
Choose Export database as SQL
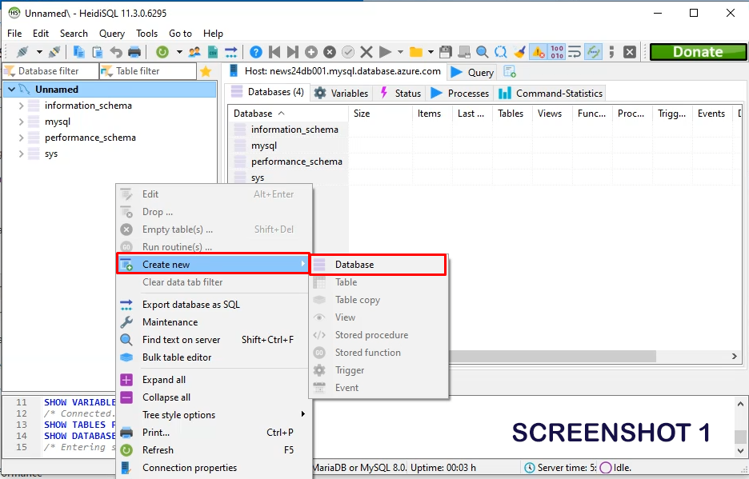point(190,305)
